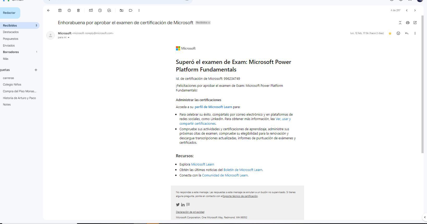Click the sender avatar icon

coord(51,35)
